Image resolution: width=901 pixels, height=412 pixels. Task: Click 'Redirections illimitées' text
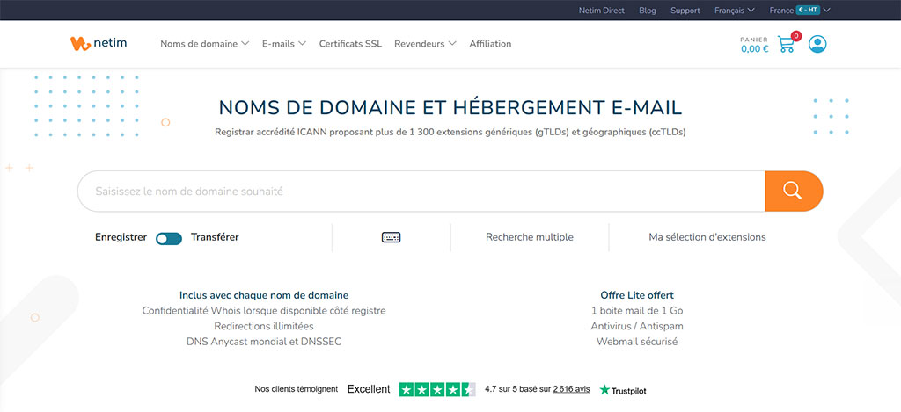coord(264,326)
